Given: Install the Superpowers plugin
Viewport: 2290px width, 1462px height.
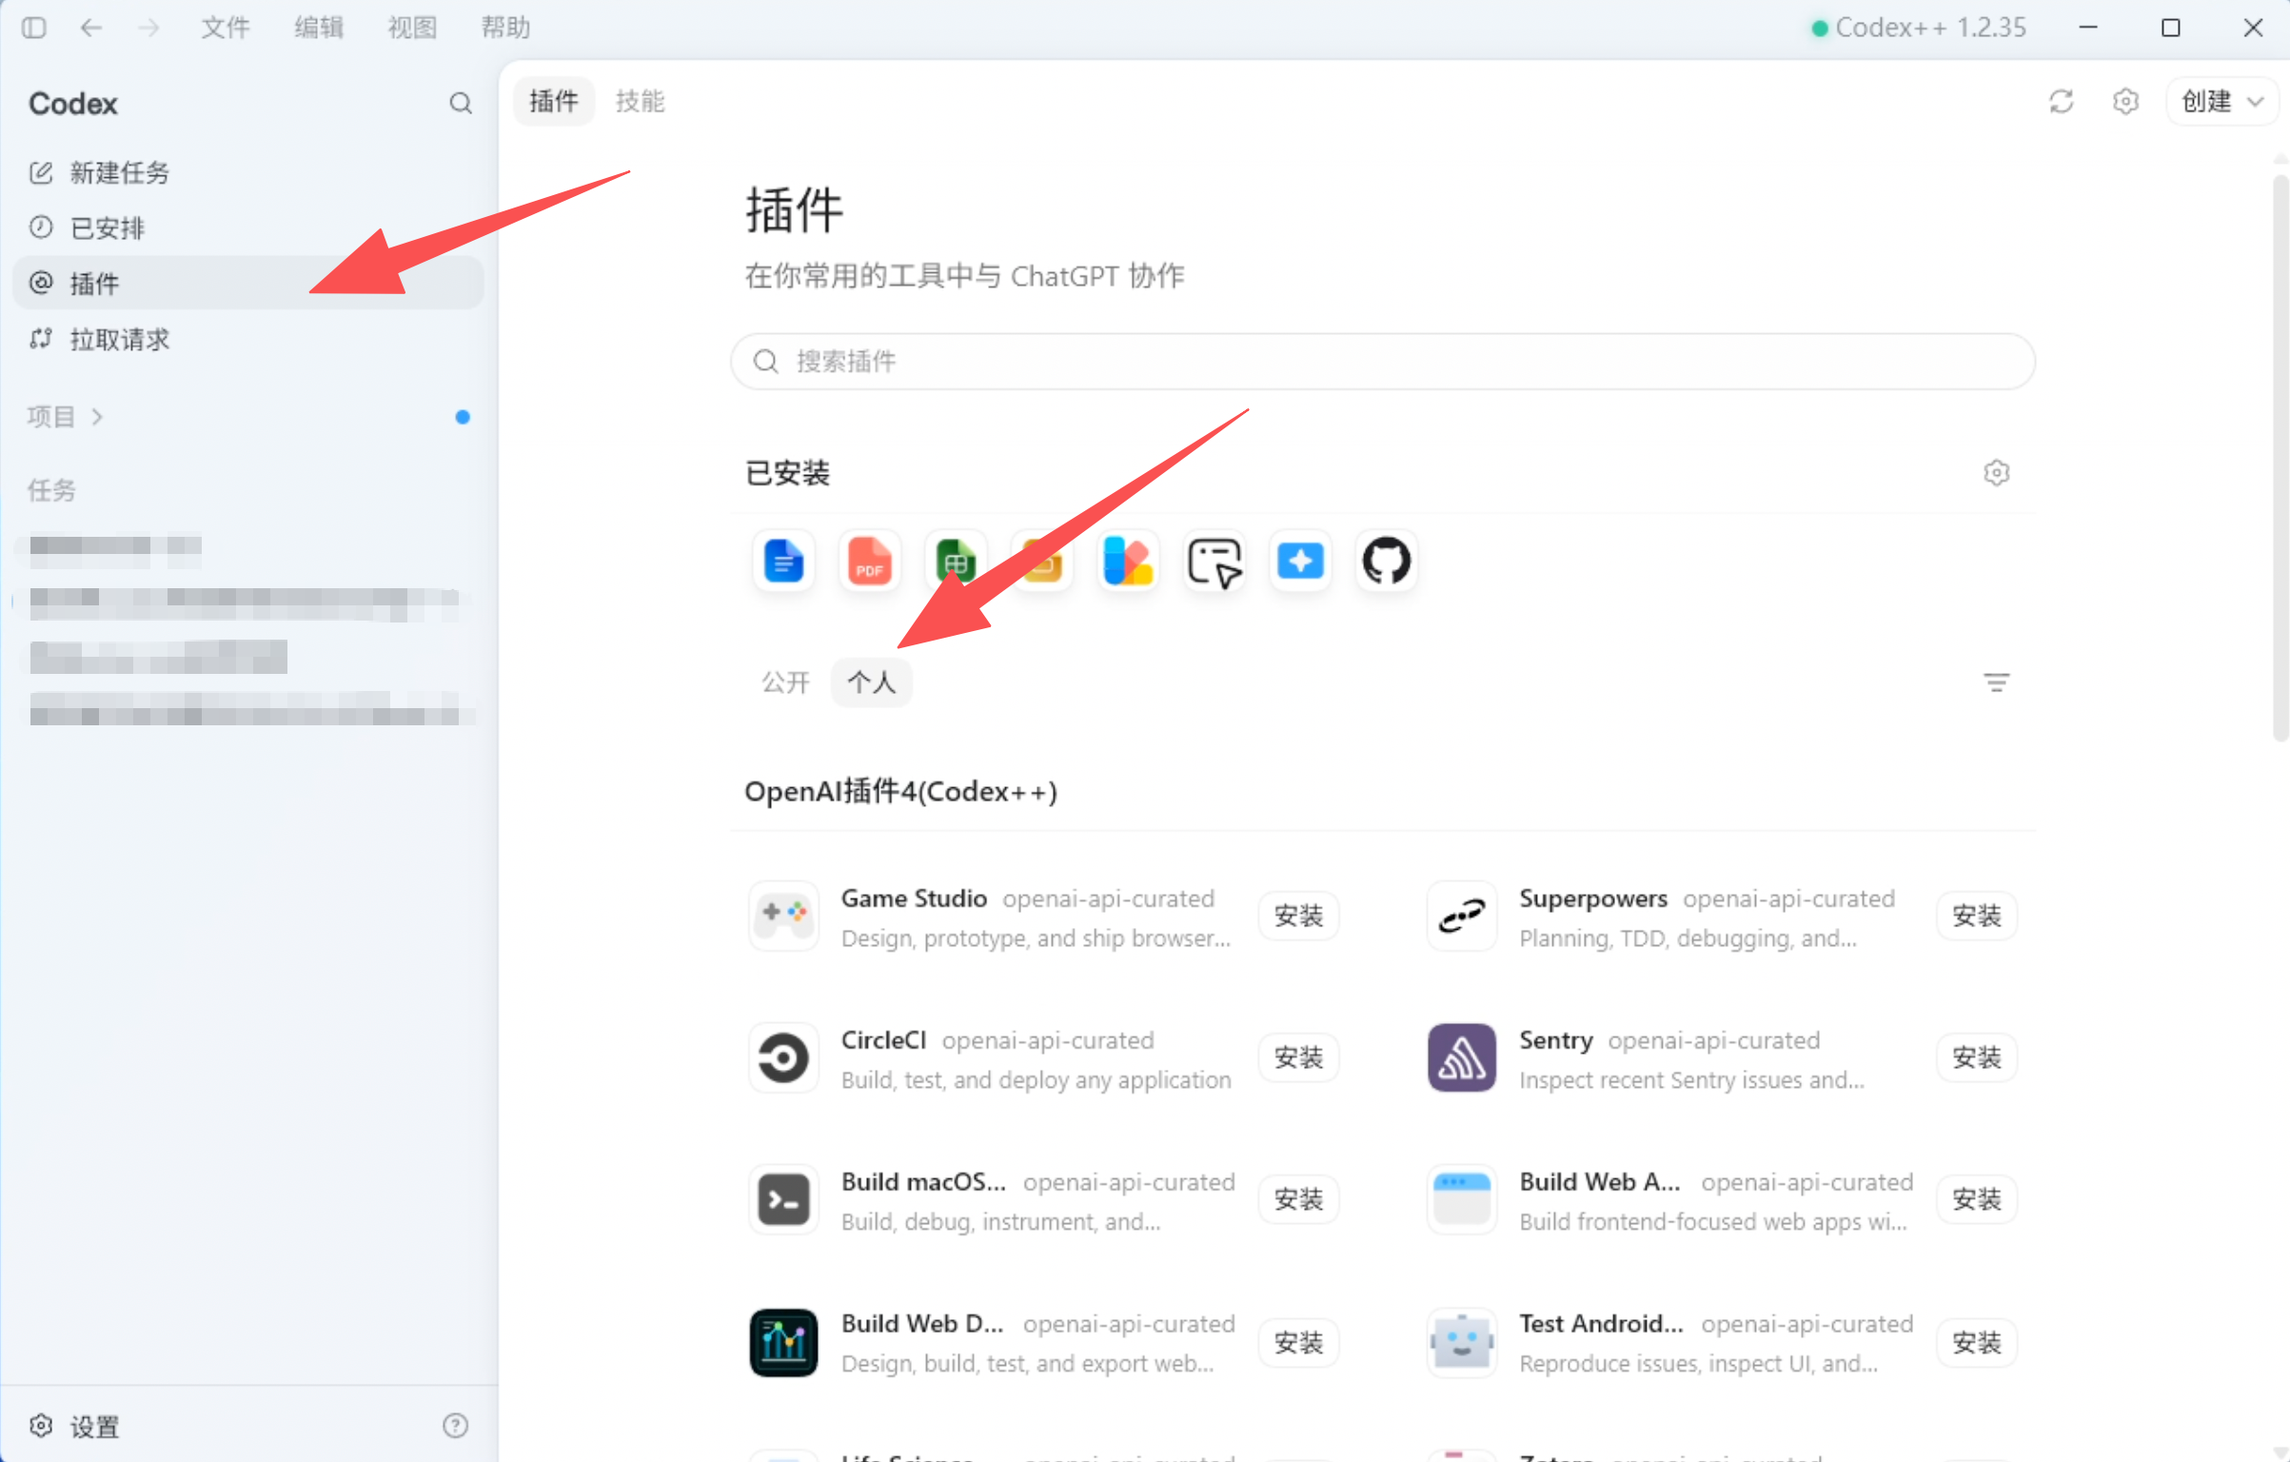Looking at the screenshot, I should point(1977,916).
